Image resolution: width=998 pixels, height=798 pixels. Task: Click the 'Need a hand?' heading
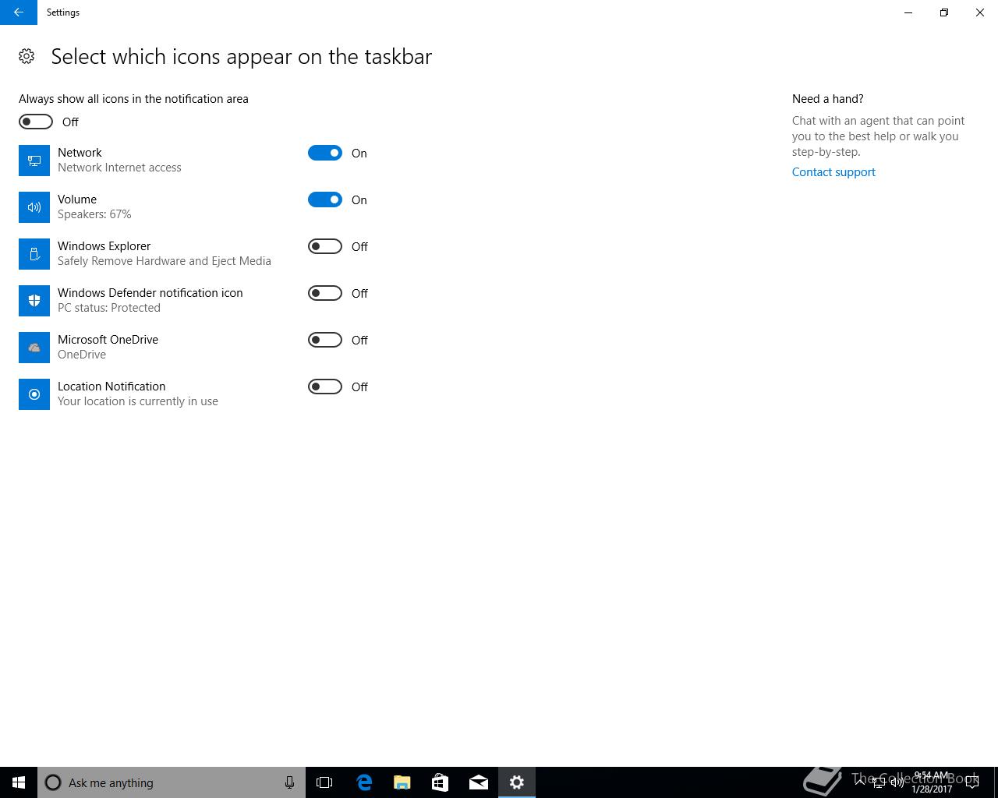828,99
